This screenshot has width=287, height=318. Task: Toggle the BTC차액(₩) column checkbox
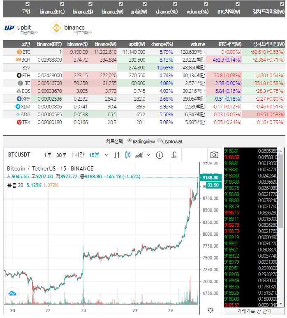[x=238, y=4]
